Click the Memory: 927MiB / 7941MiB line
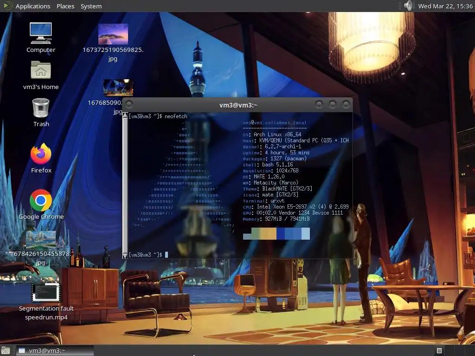 click(x=276, y=219)
